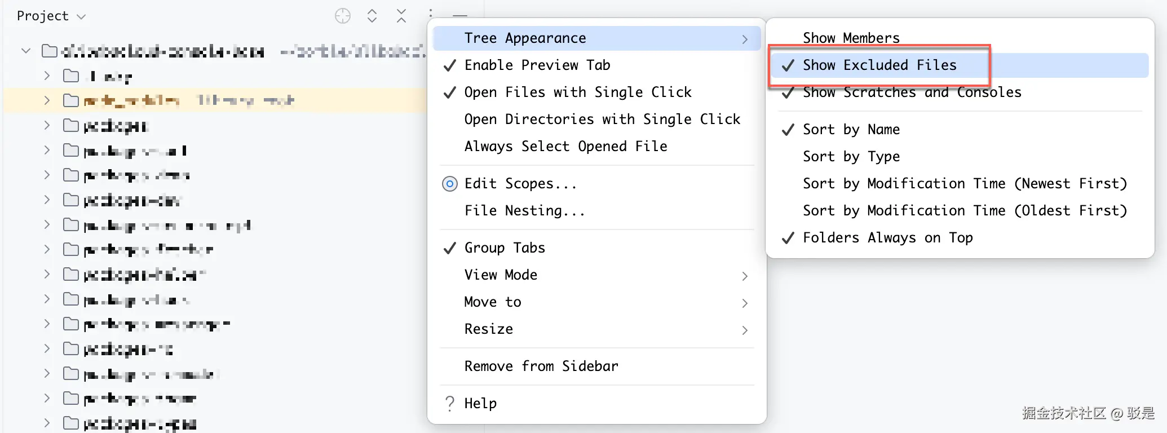The height and width of the screenshot is (433, 1167).
Task: Click the question mark Help icon
Action: tap(450, 403)
